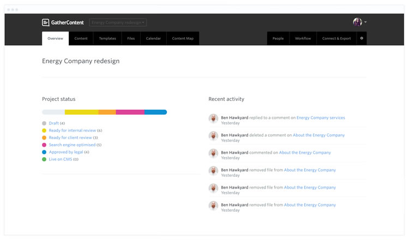Click the grey Draft status dot
409x241 pixels.
click(44, 123)
